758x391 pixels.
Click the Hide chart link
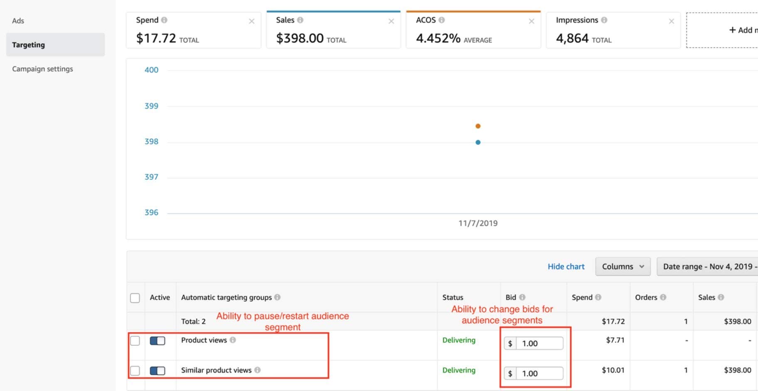tap(566, 266)
